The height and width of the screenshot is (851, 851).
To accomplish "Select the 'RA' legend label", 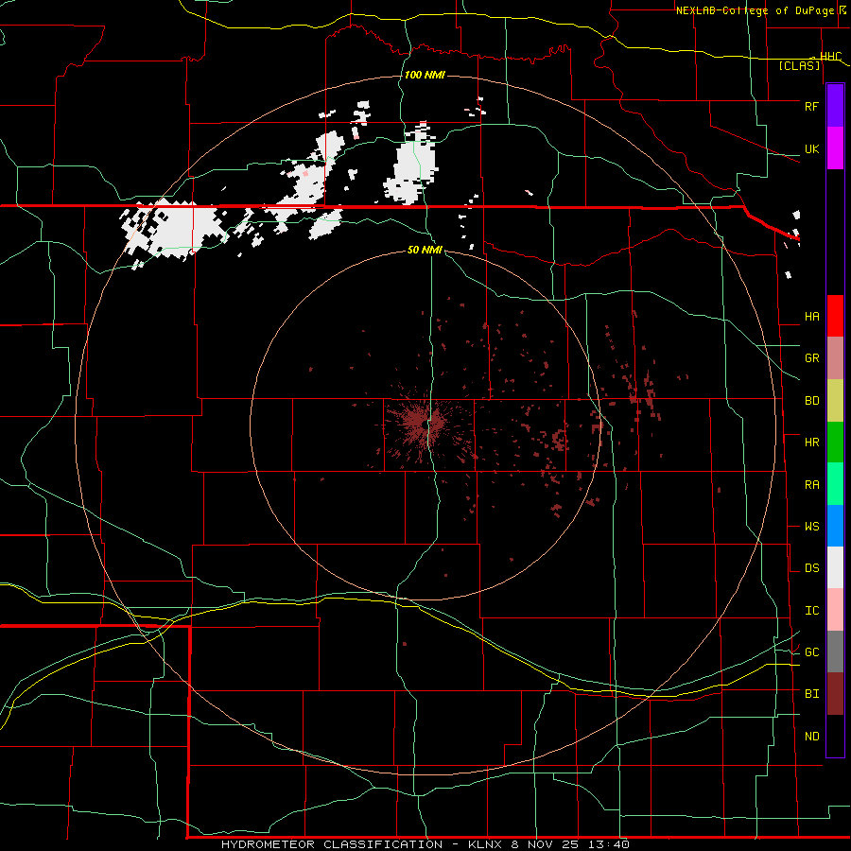I will point(811,485).
